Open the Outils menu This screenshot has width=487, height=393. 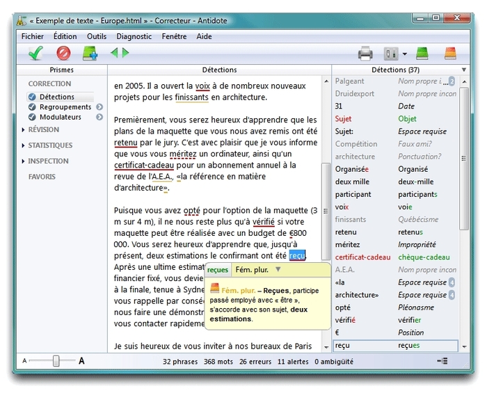tap(97, 36)
